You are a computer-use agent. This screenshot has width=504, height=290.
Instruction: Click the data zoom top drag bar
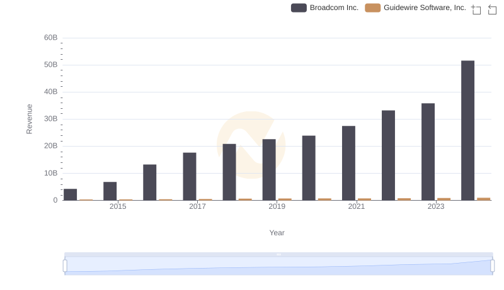tap(278, 254)
